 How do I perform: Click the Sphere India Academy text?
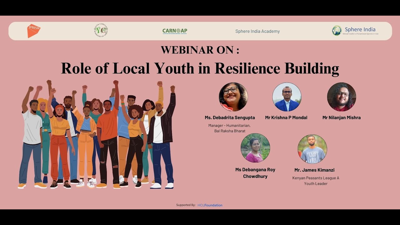(x=257, y=31)
